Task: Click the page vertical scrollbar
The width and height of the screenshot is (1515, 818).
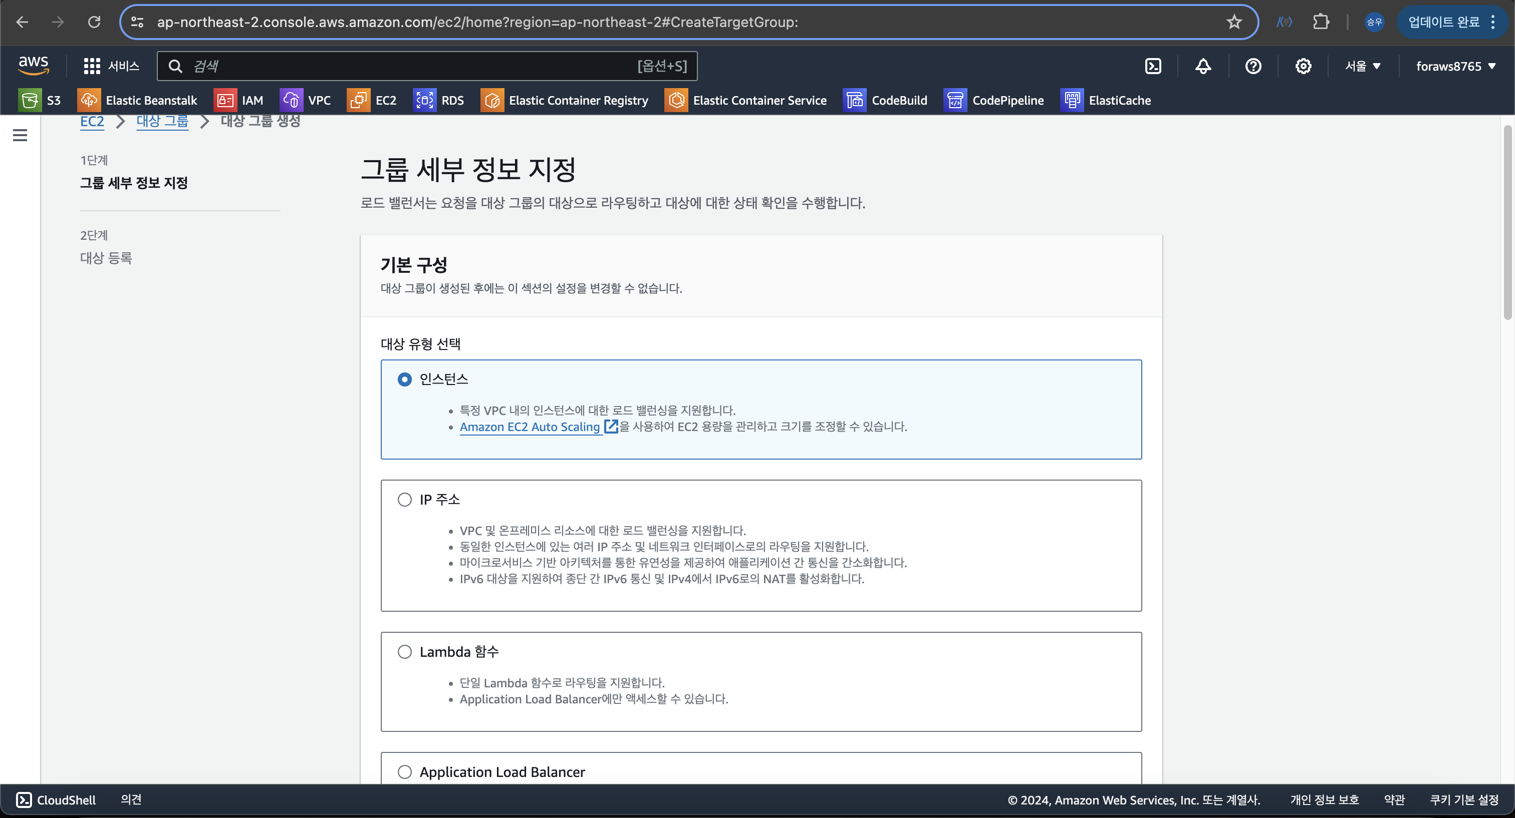Action: click(x=1507, y=223)
